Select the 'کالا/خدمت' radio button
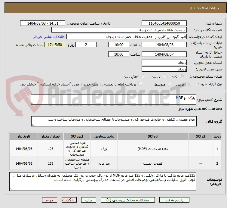 143,76
